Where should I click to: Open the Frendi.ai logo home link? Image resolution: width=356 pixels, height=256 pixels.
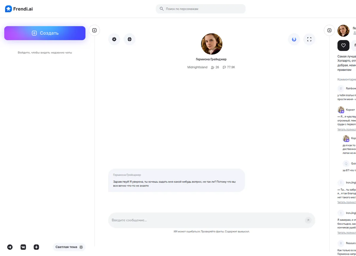point(19,9)
